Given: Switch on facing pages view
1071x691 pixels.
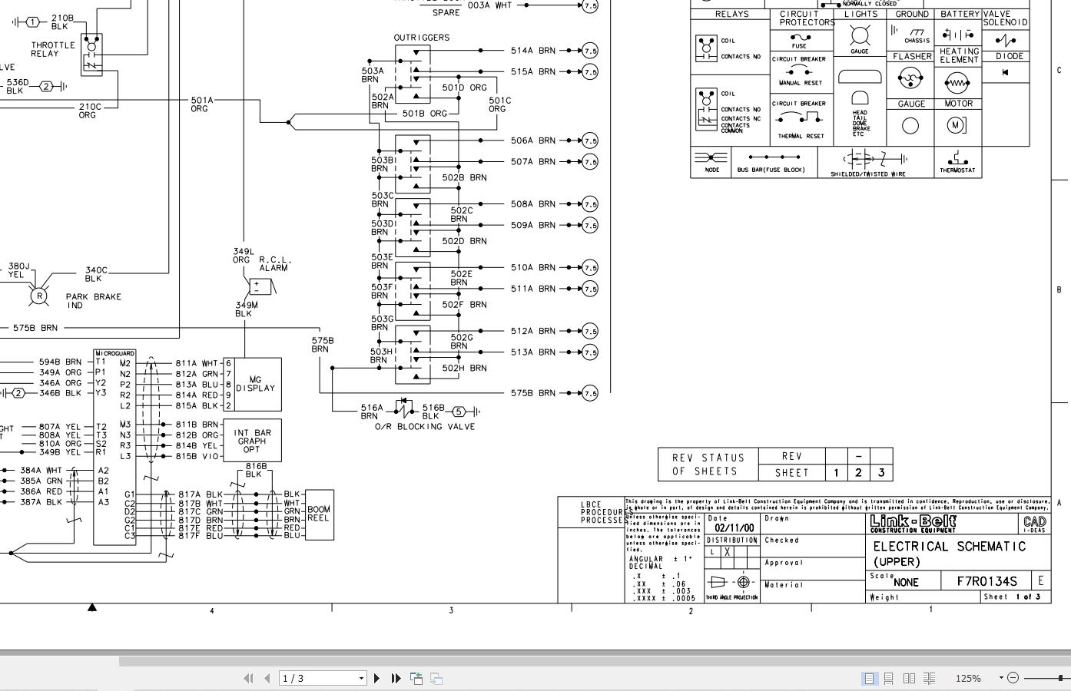Looking at the screenshot, I should (909, 678).
